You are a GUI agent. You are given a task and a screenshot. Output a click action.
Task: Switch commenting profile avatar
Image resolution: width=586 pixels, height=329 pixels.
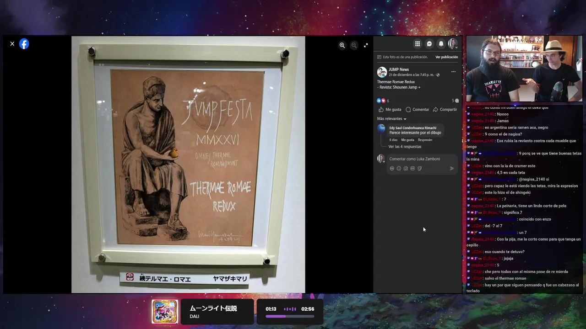(x=381, y=159)
